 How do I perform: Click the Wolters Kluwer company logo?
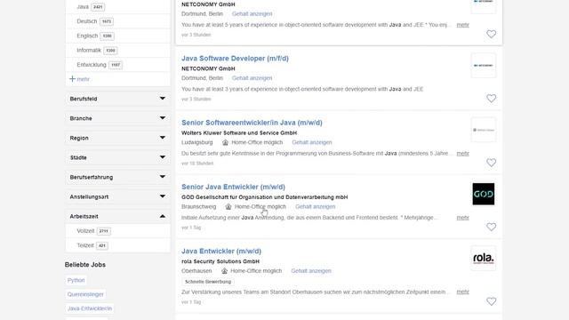tap(484, 130)
